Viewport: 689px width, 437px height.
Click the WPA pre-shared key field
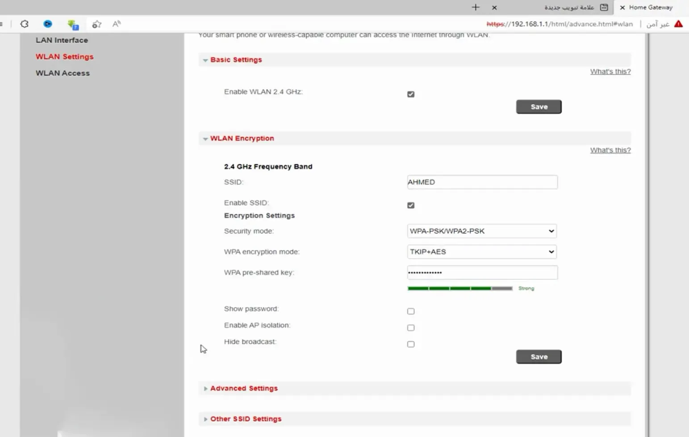point(482,273)
